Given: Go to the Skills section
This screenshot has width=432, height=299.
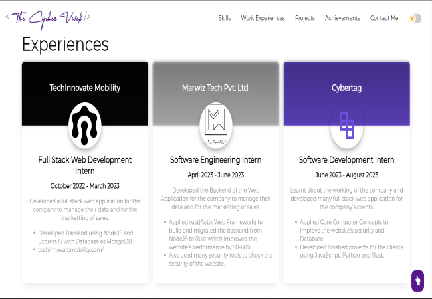Looking at the screenshot, I should point(225,18).
